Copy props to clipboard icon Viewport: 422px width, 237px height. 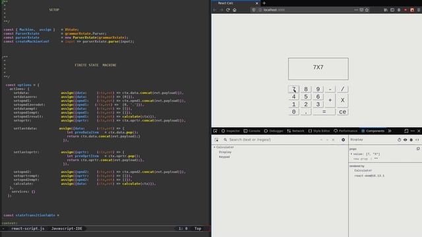point(418,149)
